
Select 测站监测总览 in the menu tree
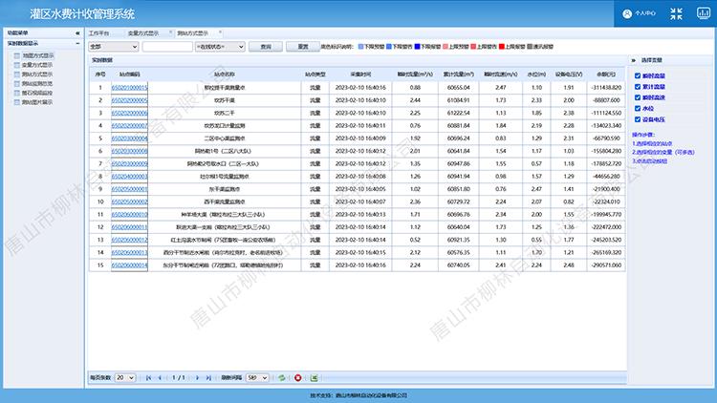[x=37, y=84]
